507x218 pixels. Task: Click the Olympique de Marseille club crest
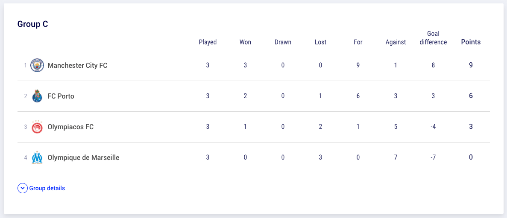pos(37,157)
